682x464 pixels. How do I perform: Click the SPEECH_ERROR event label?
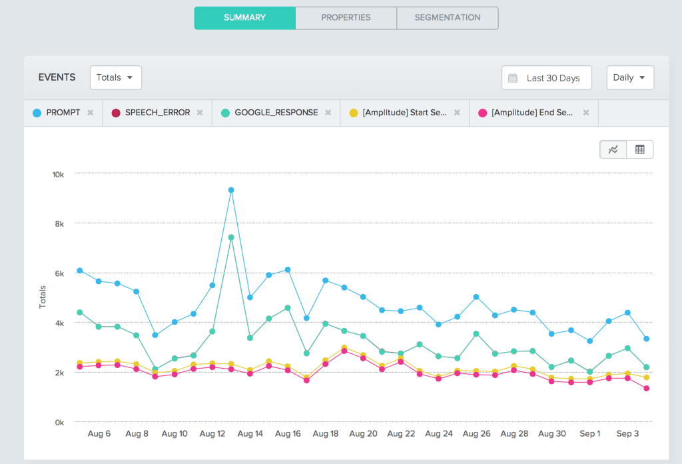[x=157, y=113]
